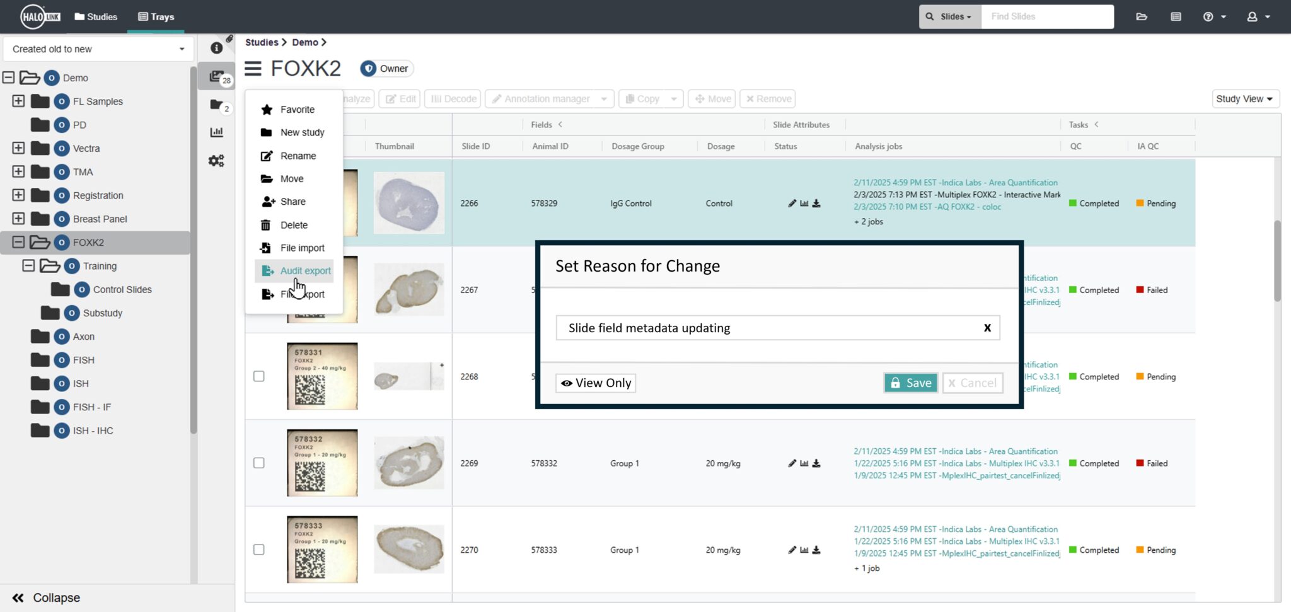Open the analytics charts sidebar icon
This screenshot has width=1291, height=612.
pyautogui.click(x=217, y=132)
